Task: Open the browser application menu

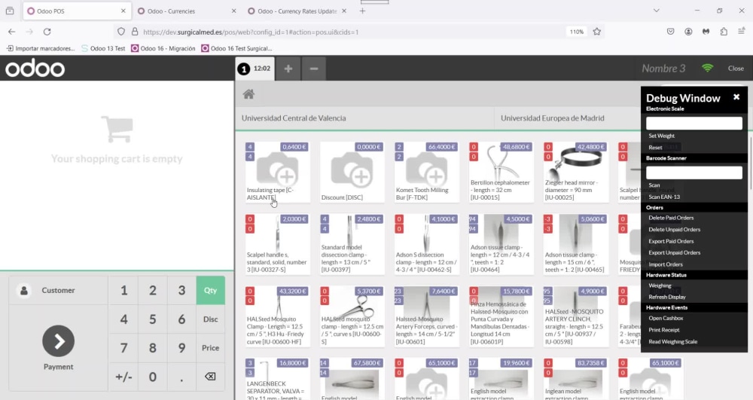Action: pos(742,32)
